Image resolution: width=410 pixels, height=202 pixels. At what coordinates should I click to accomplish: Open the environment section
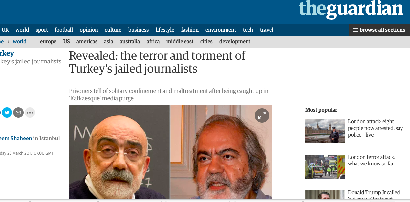(221, 30)
